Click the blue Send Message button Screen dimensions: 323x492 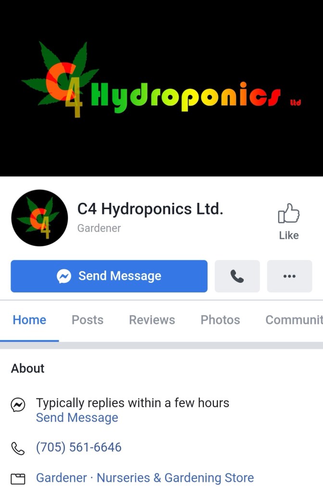[109, 276]
